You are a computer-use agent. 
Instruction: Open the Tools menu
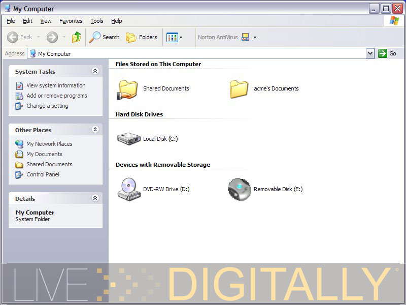(x=96, y=21)
